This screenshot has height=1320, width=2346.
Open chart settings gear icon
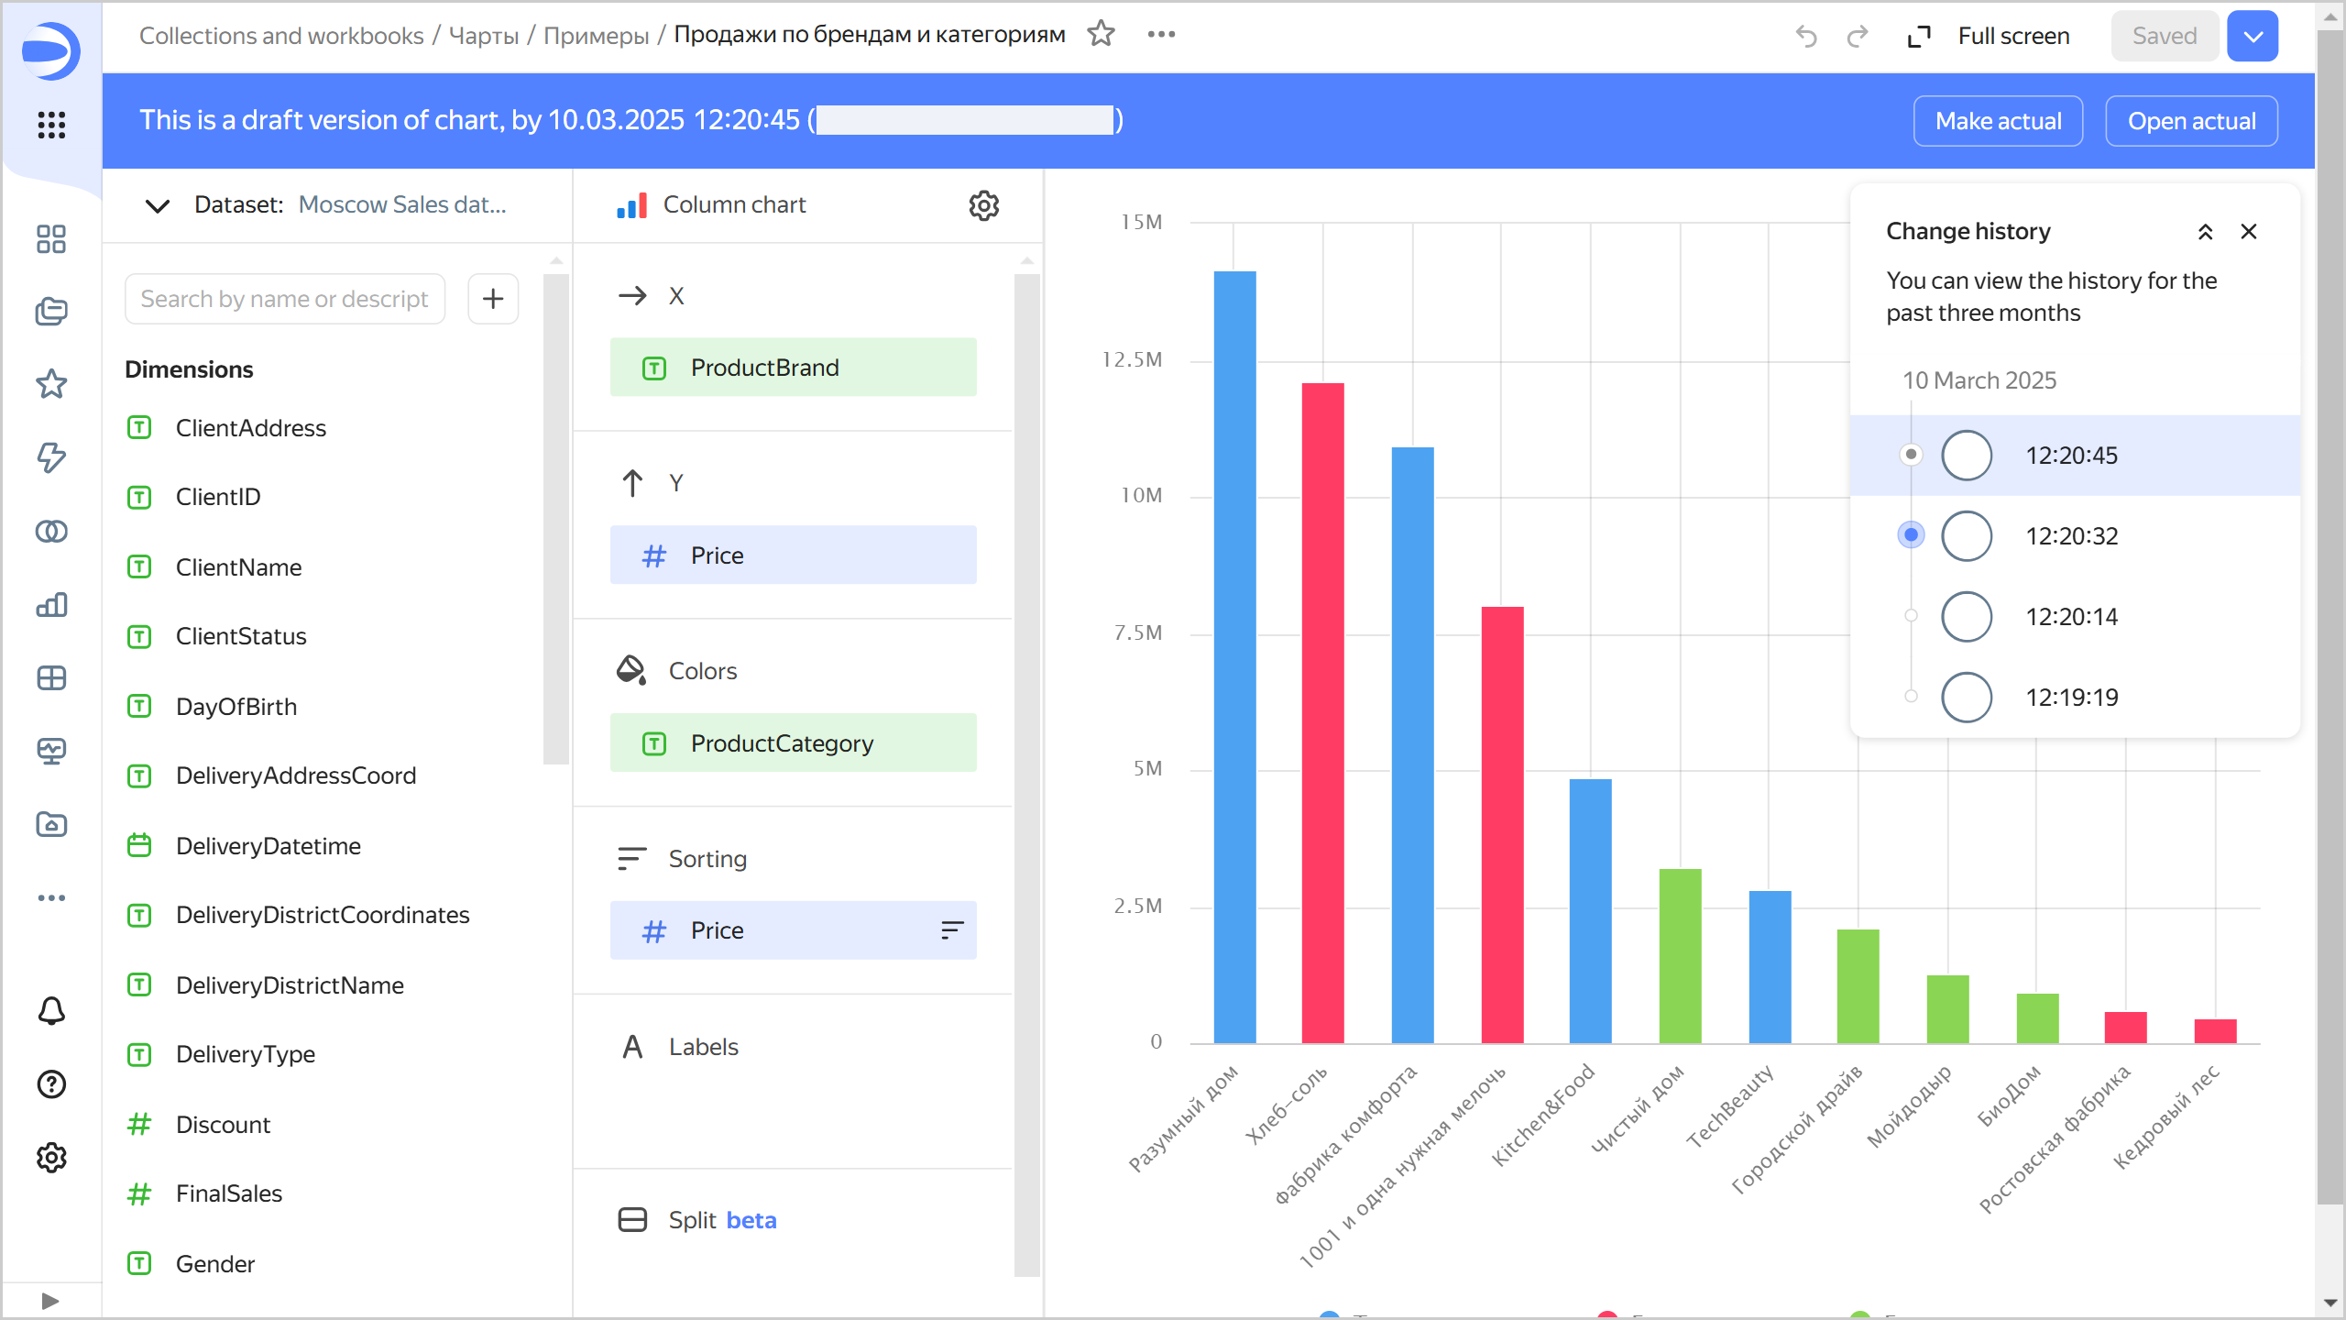click(x=983, y=205)
